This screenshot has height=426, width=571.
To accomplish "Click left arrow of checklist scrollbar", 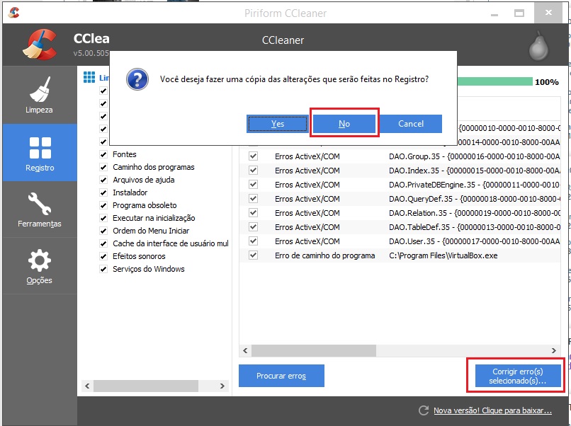I will pyautogui.click(x=87, y=386).
